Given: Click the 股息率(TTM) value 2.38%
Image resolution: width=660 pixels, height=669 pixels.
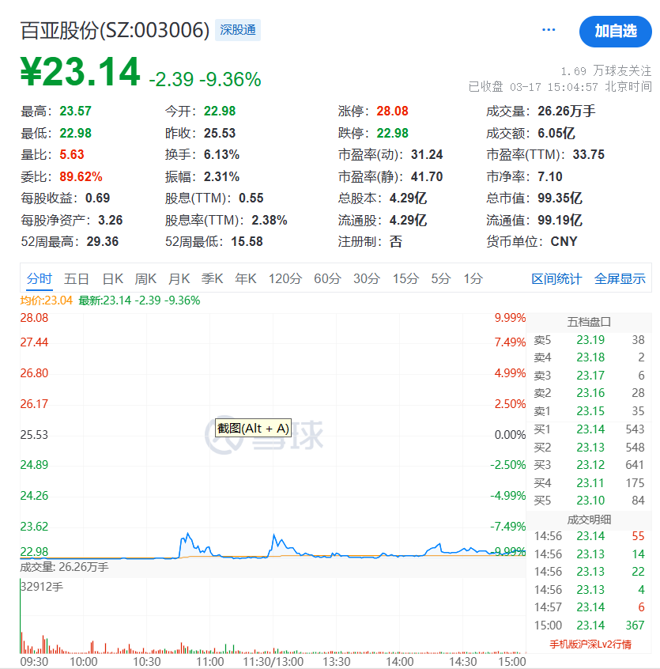Looking at the screenshot, I should (x=269, y=220).
